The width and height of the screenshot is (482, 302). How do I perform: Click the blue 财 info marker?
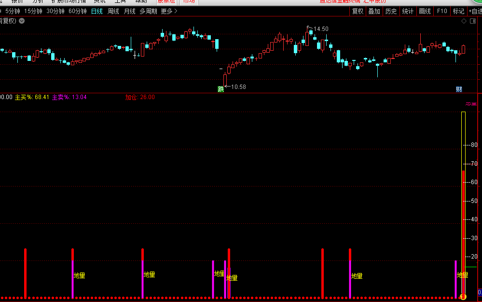(459, 89)
